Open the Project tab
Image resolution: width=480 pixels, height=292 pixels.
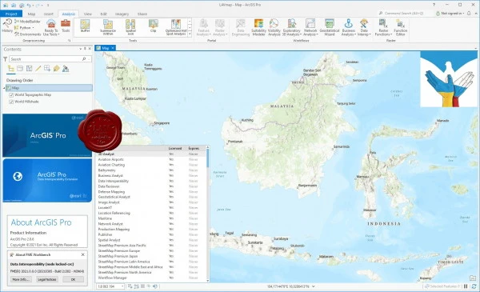[11, 14]
